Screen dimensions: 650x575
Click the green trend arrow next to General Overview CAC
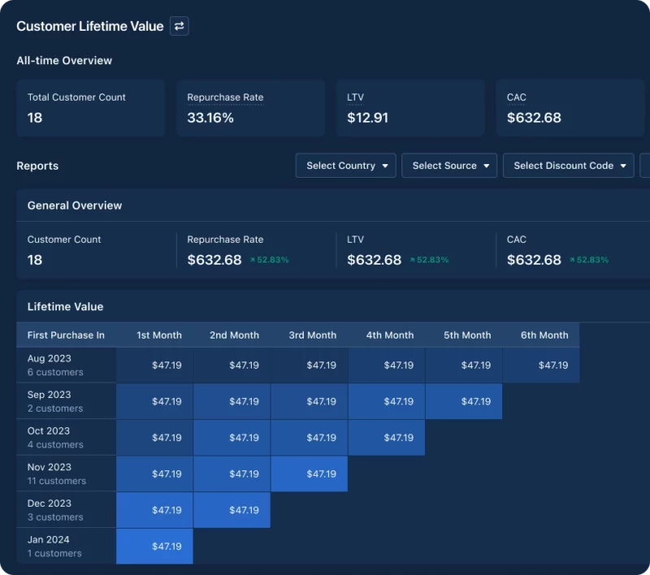pos(573,260)
